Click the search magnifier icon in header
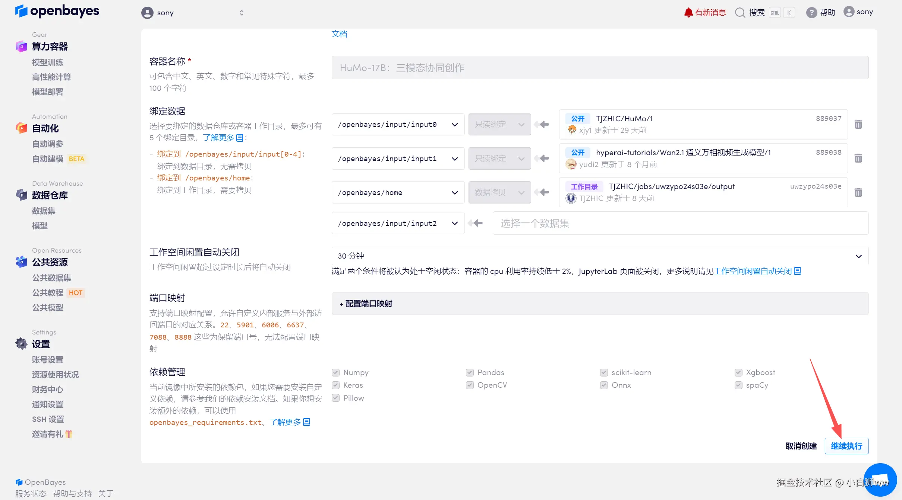The width and height of the screenshot is (902, 500). tap(740, 13)
